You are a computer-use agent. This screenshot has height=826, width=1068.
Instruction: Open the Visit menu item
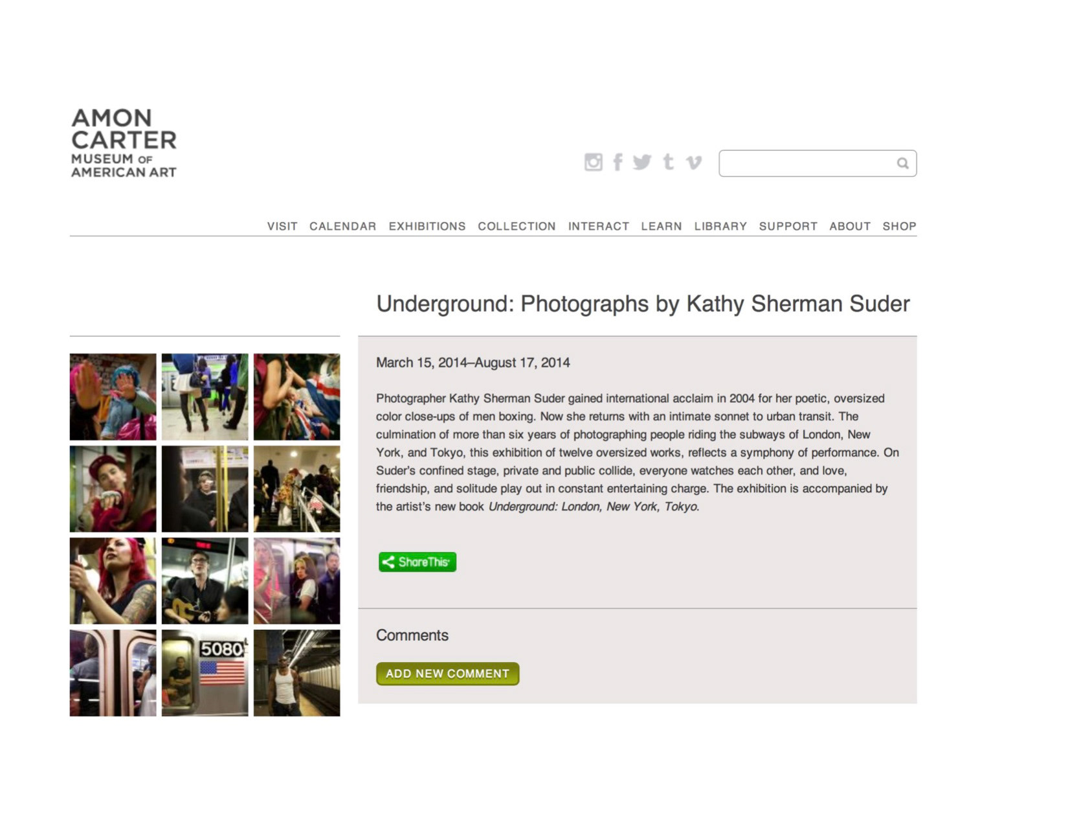click(x=282, y=226)
